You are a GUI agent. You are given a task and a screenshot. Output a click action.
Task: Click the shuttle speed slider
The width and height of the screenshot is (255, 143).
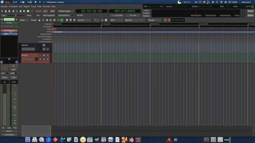pyautogui.click(x=16, y=15)
